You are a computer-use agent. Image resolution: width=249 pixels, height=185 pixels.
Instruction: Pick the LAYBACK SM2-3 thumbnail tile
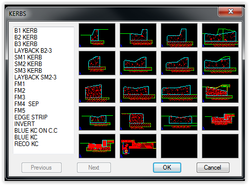pos(220,63)
